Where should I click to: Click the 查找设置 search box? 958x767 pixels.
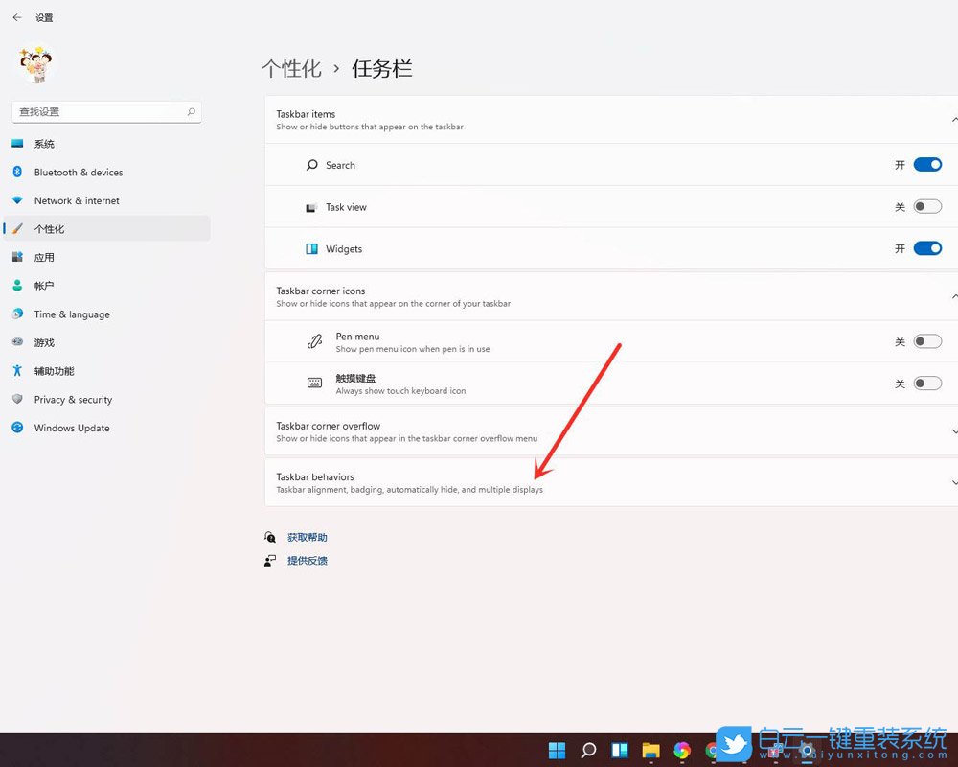tap(105, 111)
